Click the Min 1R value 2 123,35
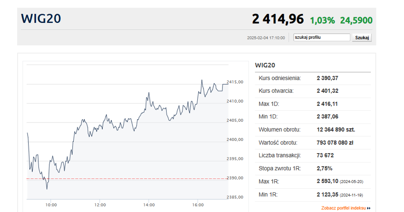 [x=327, y=194]
